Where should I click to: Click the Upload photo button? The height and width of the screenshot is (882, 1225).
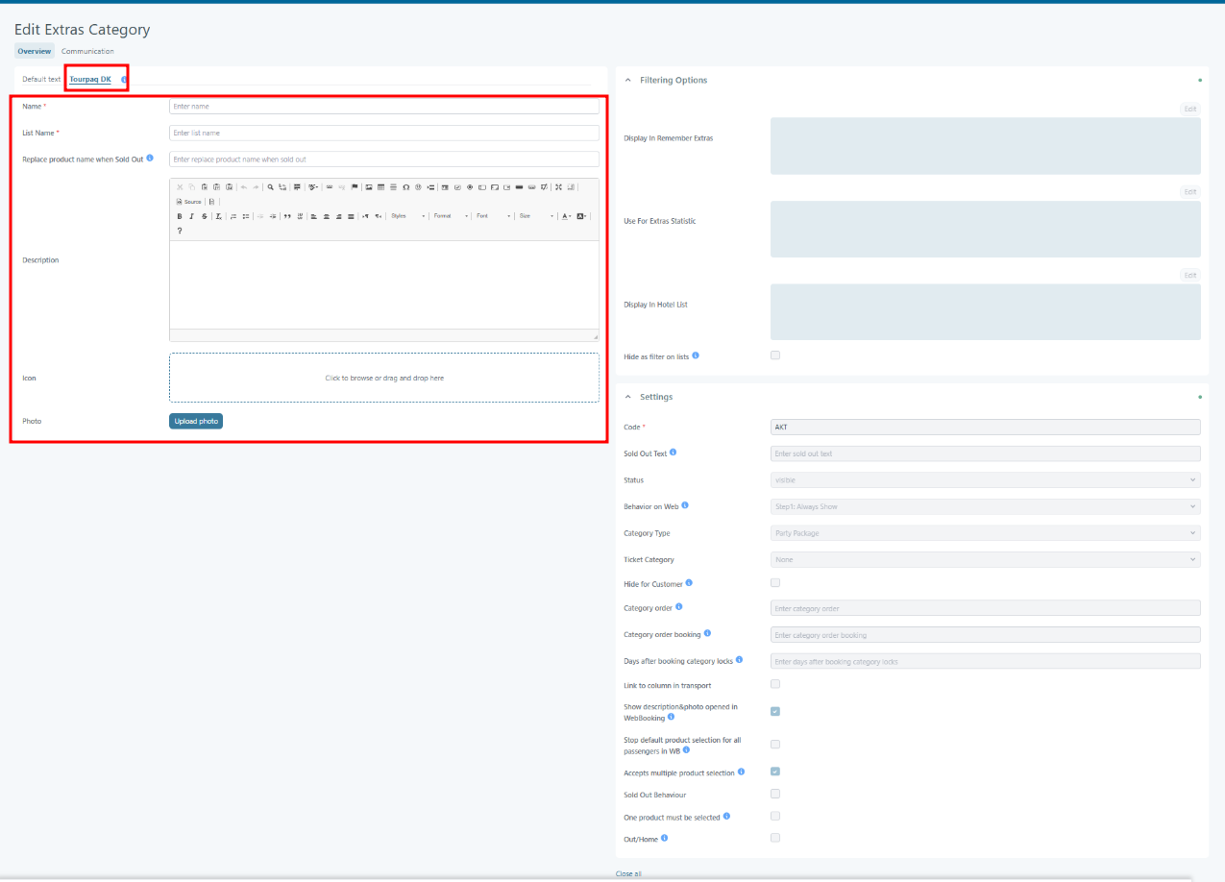196,421
